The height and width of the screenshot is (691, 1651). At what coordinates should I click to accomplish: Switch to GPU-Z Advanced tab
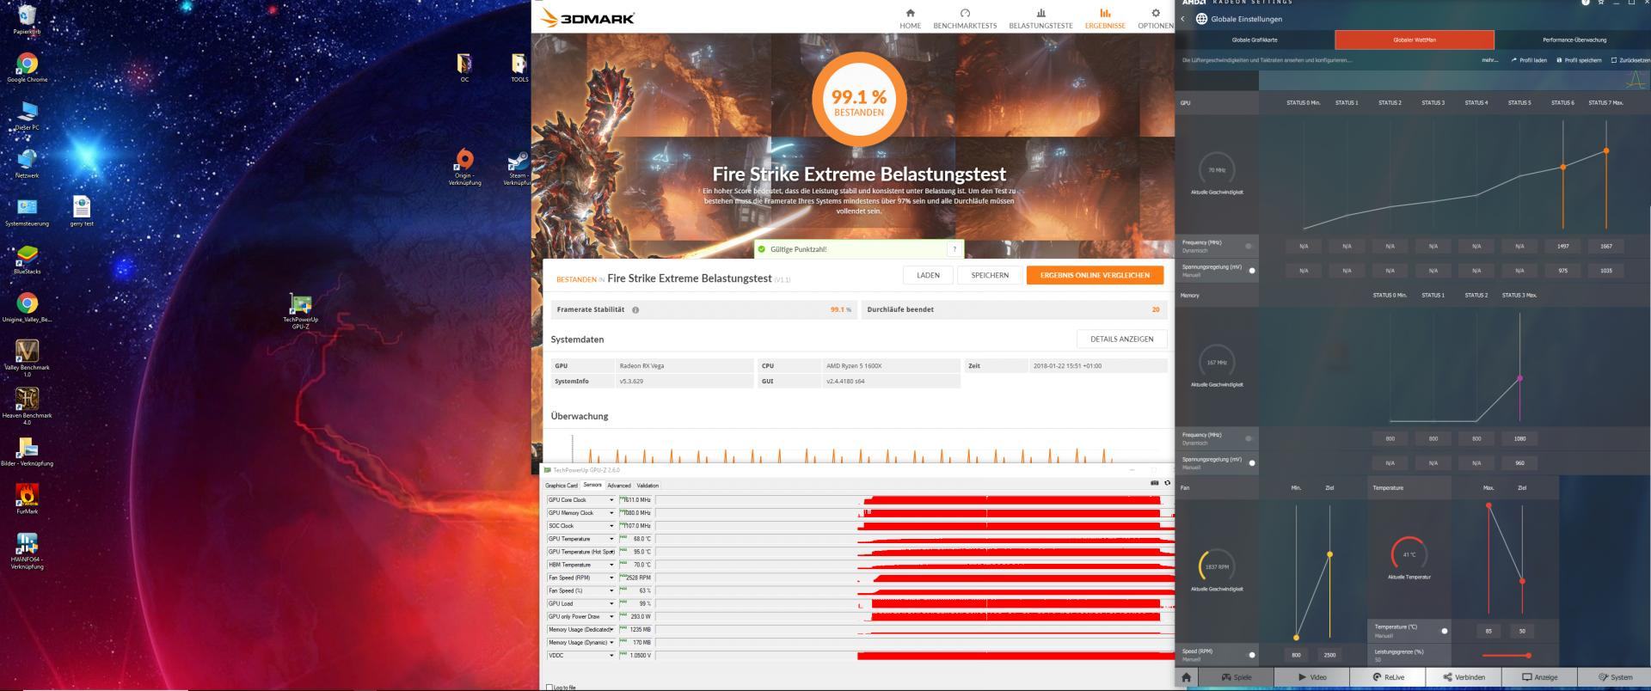point(619,486)
